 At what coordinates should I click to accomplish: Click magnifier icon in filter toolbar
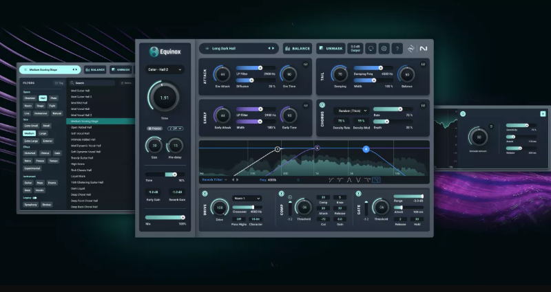click(x=298, y=180)
